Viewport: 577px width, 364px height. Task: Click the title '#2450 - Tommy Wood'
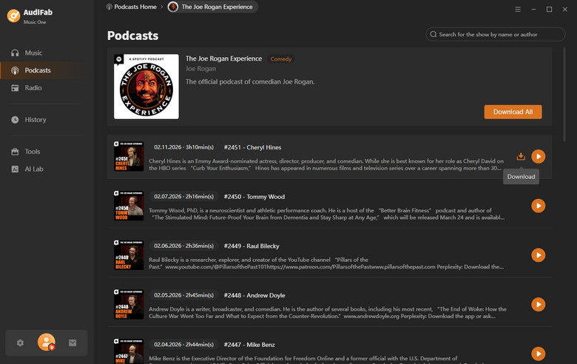coord(254,197)
